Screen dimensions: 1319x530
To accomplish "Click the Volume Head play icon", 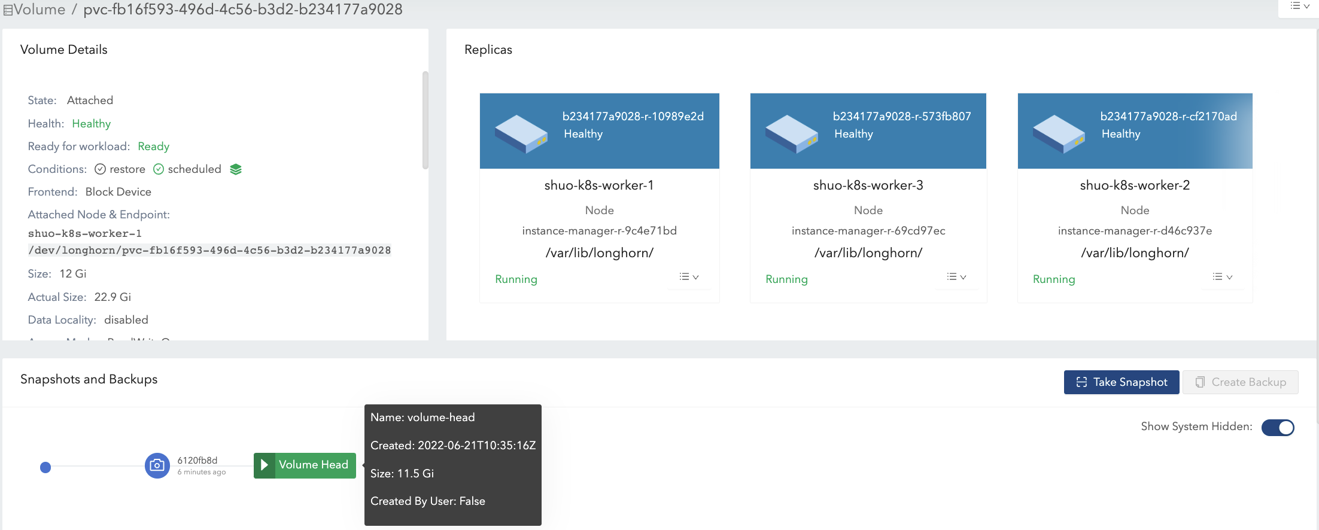I will click(x=264, y=465).
